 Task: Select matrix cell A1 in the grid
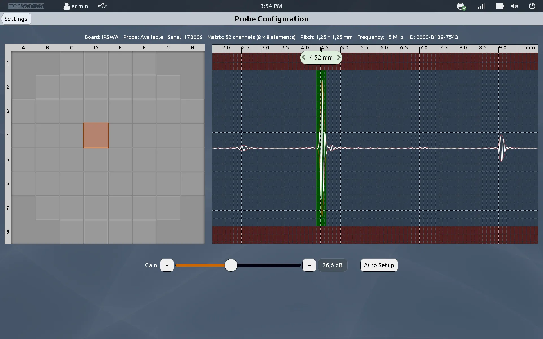(x=23, y=63)
